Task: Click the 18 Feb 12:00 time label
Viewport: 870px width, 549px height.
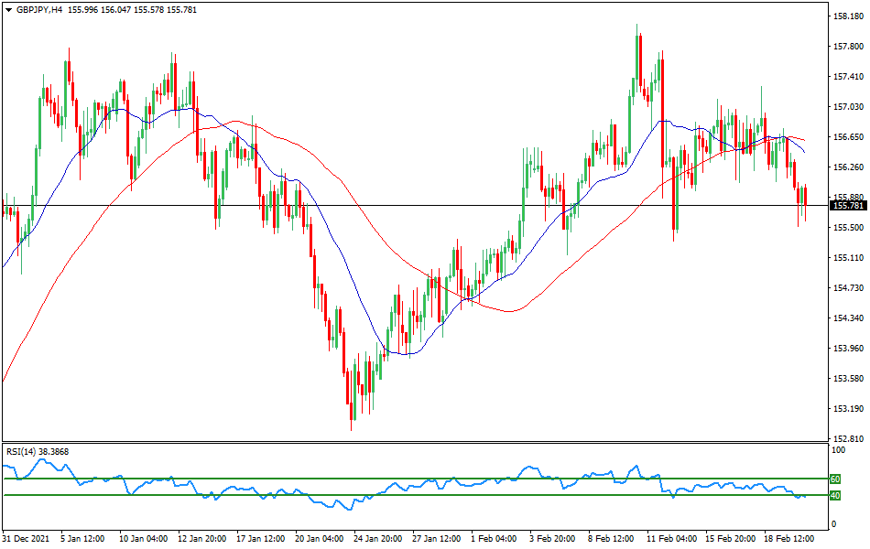Action: (x=790, y=539)
